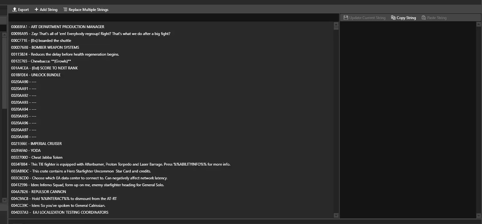Select the ART DEPARTMENT PRODUCTION MANAGER string

click(x=58, y=27)
